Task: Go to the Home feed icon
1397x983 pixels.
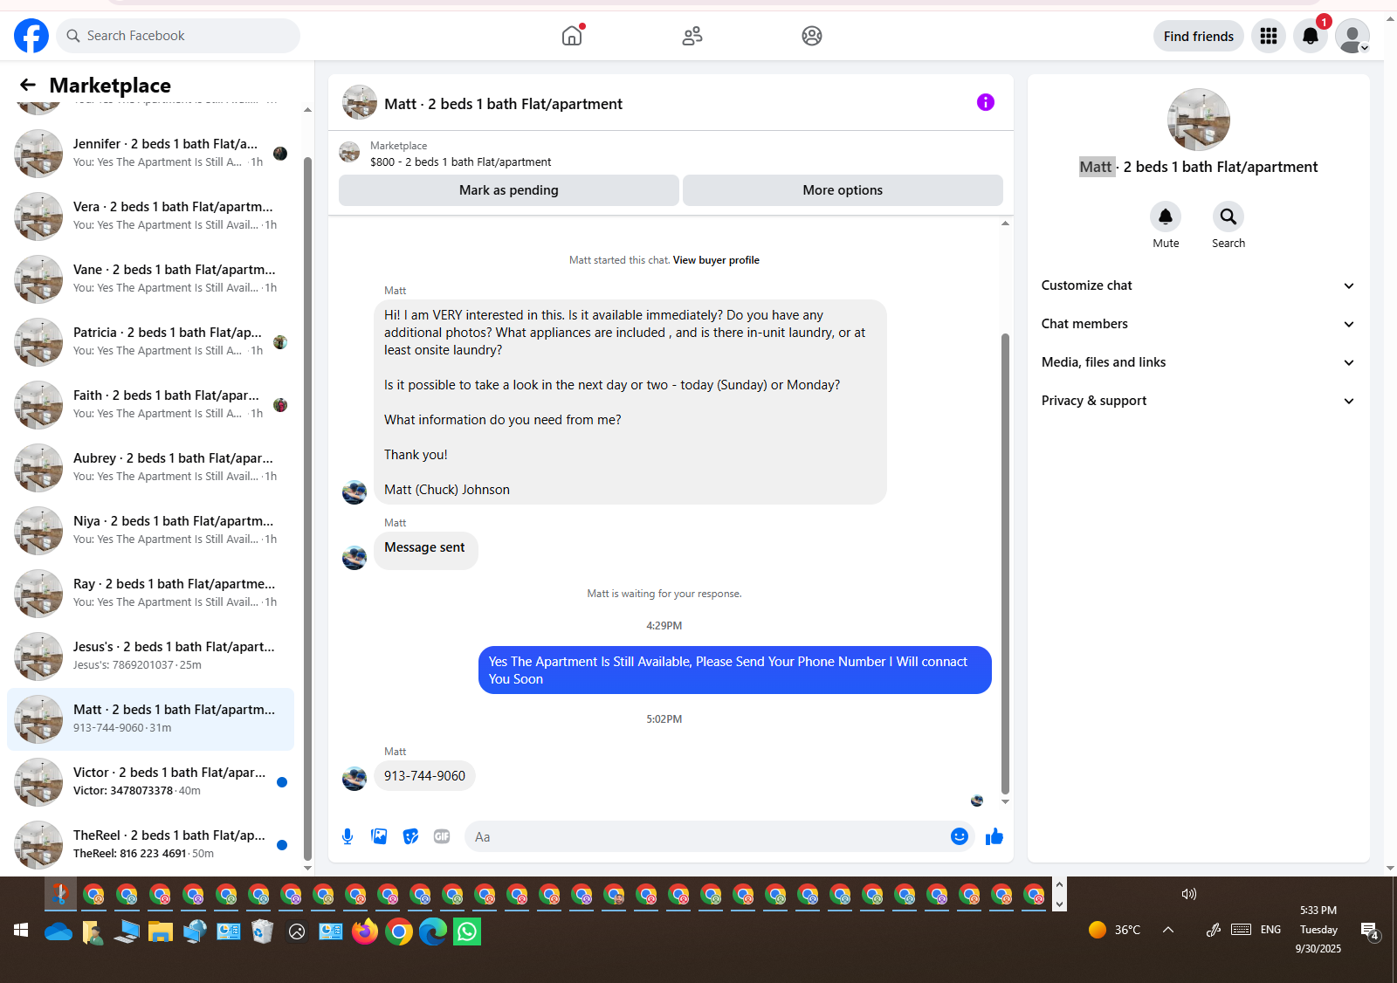Action: coord(572,36)
